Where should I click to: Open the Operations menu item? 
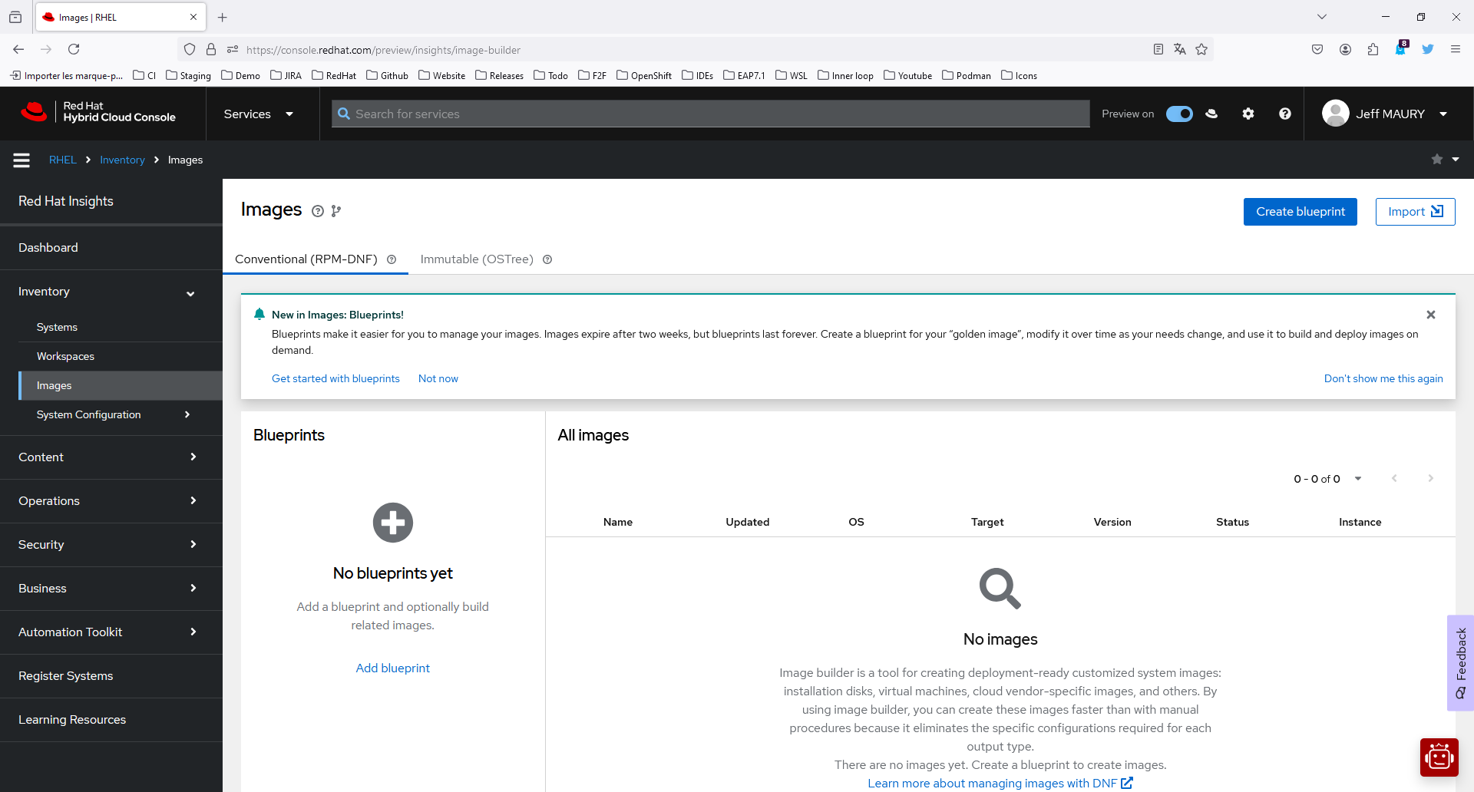[49, 500]
